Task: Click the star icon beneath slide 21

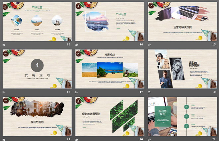Action: point(149,139)
